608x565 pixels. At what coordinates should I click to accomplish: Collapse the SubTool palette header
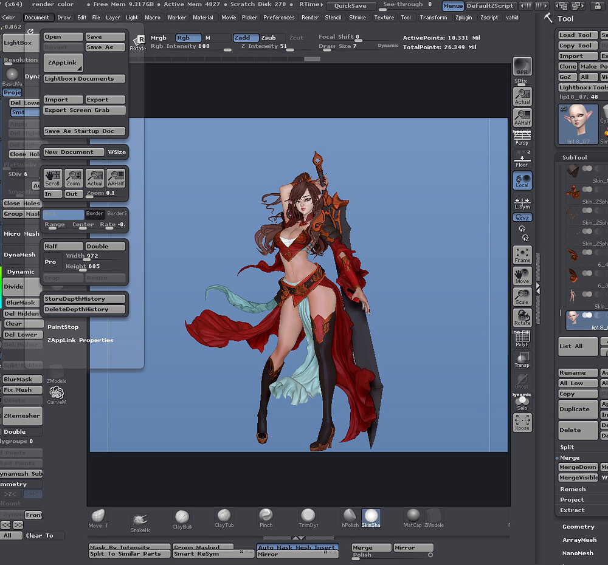[x=575, y=157]
